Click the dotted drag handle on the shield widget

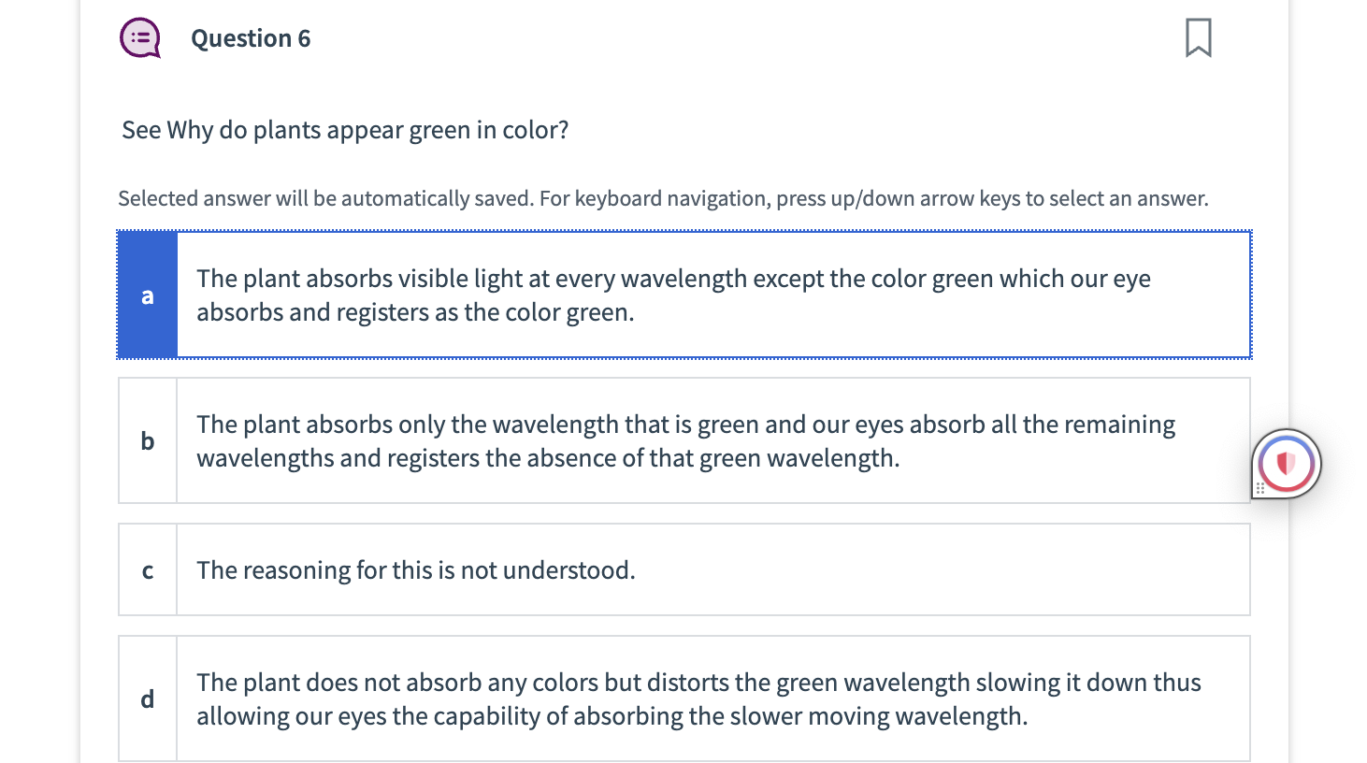click(x=1260, y=488)
